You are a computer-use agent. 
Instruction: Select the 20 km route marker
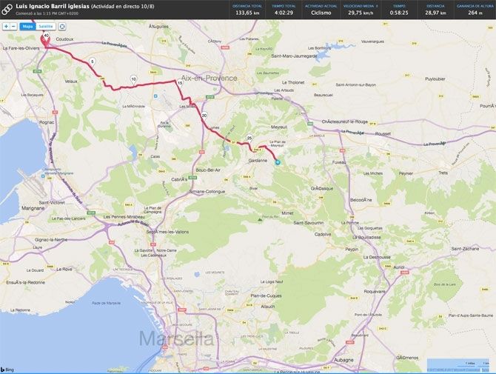click(x=204, y=116)
